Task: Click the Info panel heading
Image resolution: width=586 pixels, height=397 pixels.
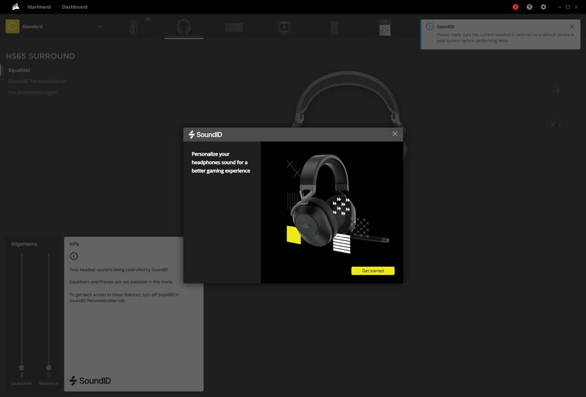Action: pos(74,244)
